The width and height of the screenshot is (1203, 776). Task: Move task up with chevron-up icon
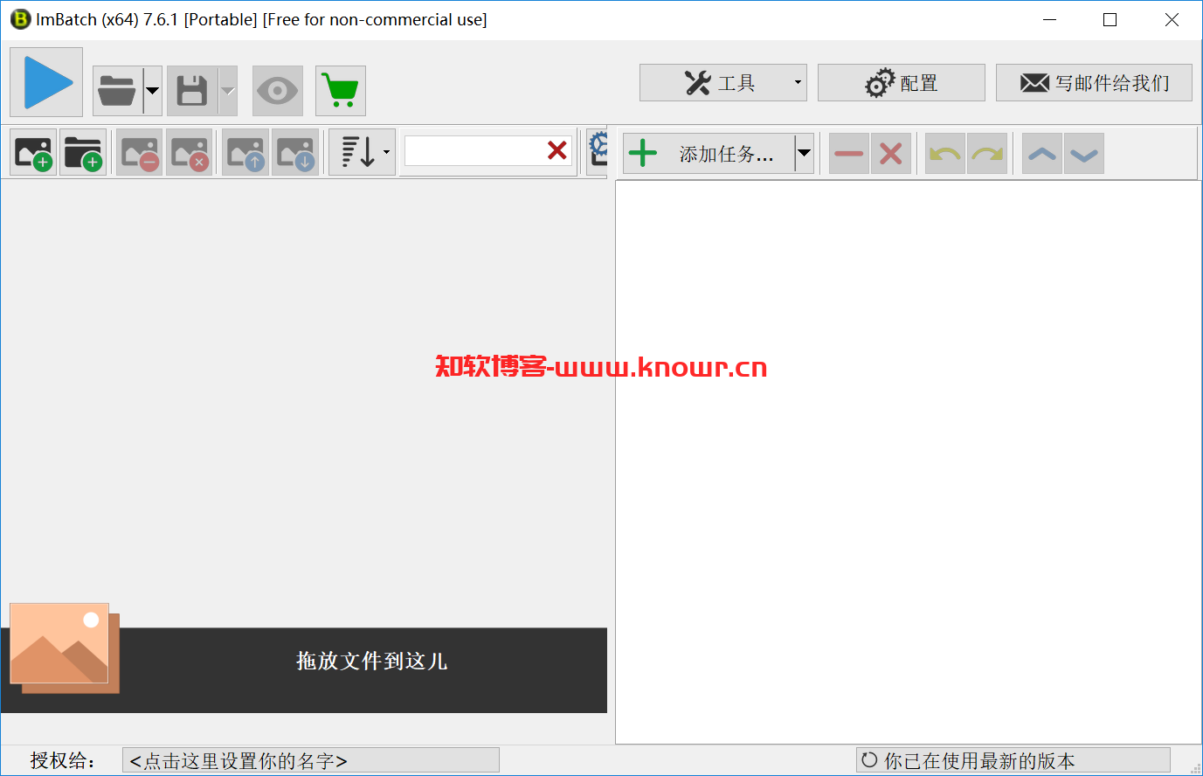1042,154
